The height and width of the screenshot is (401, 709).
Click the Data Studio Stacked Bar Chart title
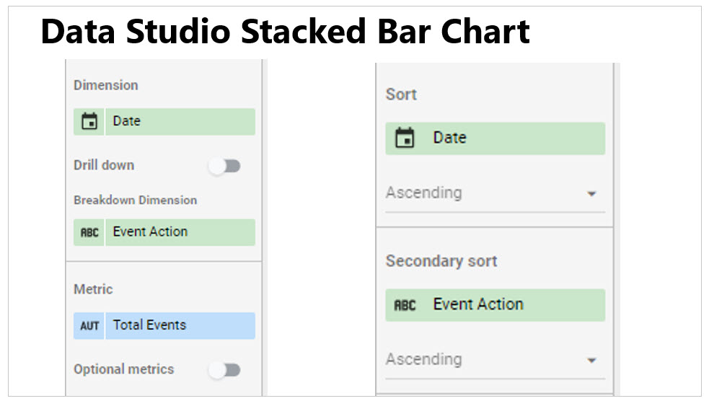285,31
